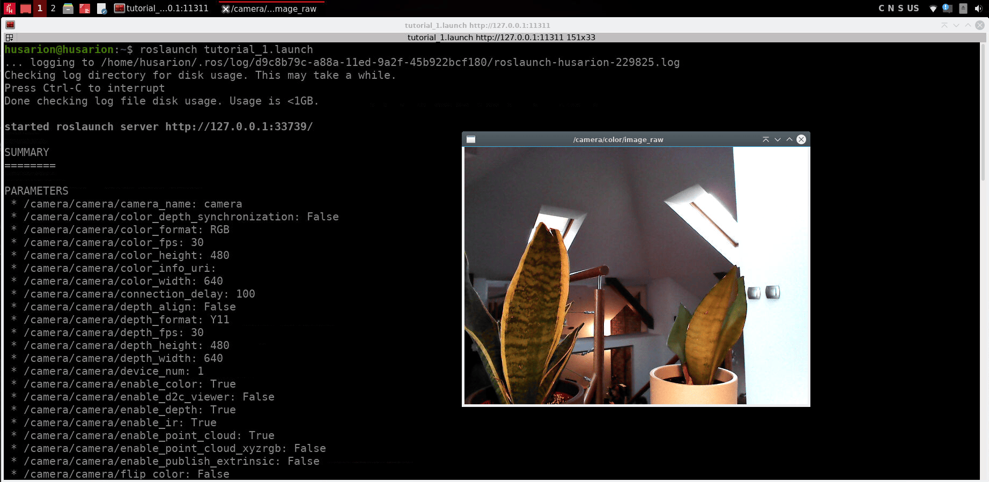Click the 'connection_delay: 100' parameter line

pyautogui.click(x=133, y=294)
